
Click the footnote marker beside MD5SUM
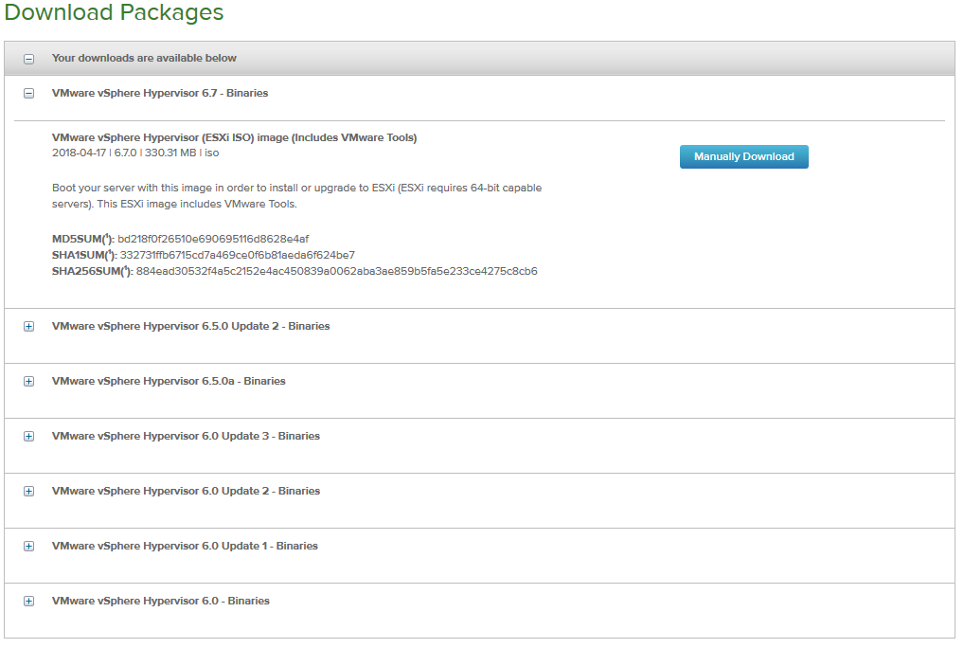(x=107, y=237)
